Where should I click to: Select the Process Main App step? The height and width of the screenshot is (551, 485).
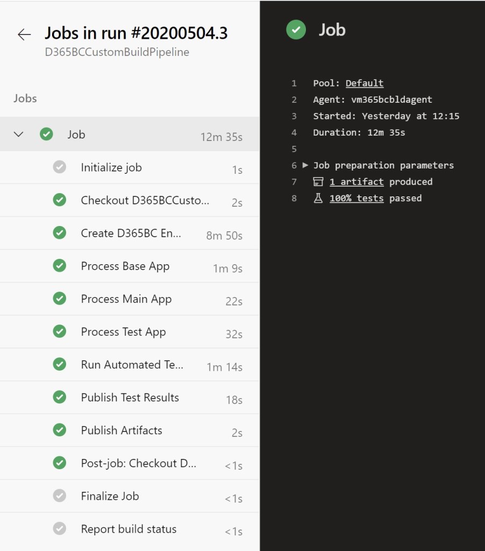click(126, 299)
